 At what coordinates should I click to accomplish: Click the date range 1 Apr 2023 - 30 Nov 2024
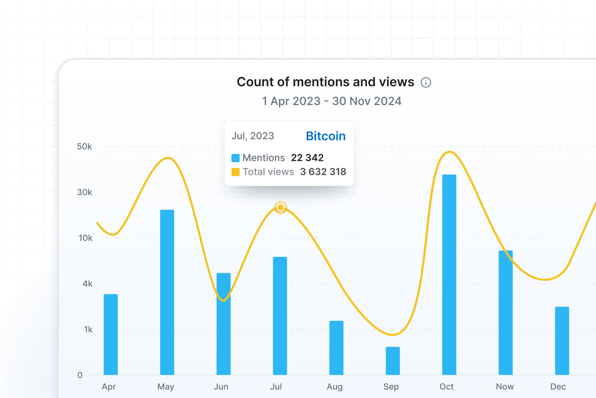pos(331,101)
